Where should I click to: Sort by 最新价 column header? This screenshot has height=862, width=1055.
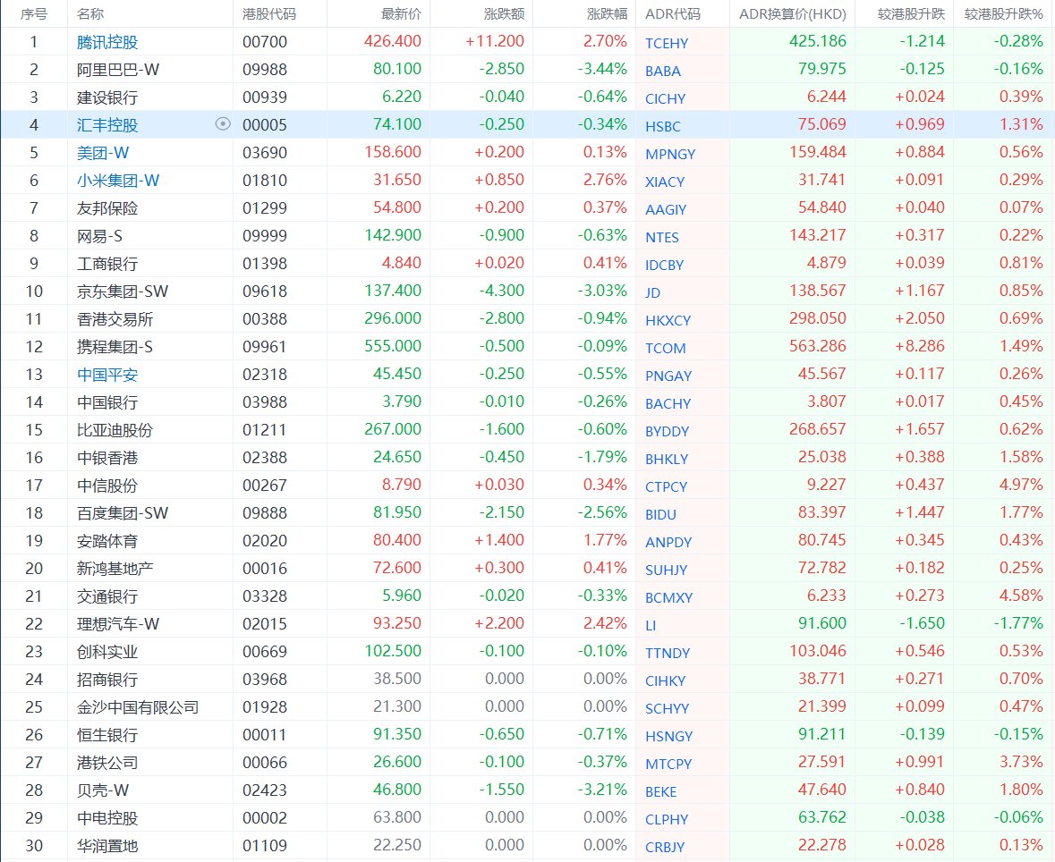(401, 14)
